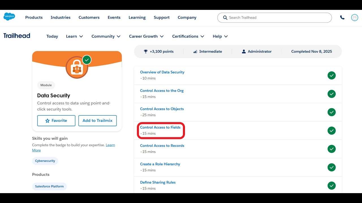
Task: Click the Salesforce cloud logo
Action: pyautogui.click(x=9, y=17)
